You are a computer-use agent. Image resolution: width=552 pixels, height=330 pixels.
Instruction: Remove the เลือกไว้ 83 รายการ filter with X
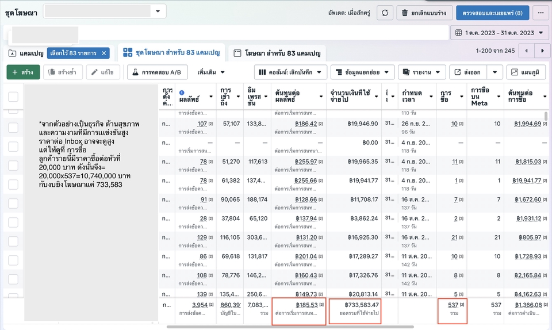(104, 53)
